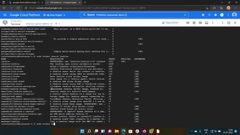Click the session information display icon
Viewport: 240px width, 135px height.
click(x=207, y=23)
